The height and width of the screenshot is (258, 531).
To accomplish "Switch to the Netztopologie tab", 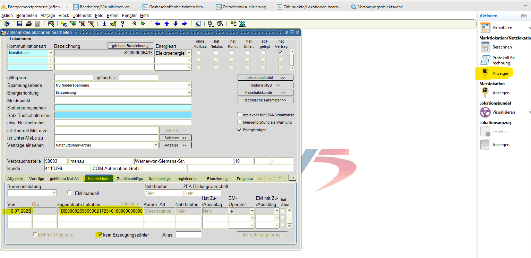I will pyautogui.click(x=160, y=179).
